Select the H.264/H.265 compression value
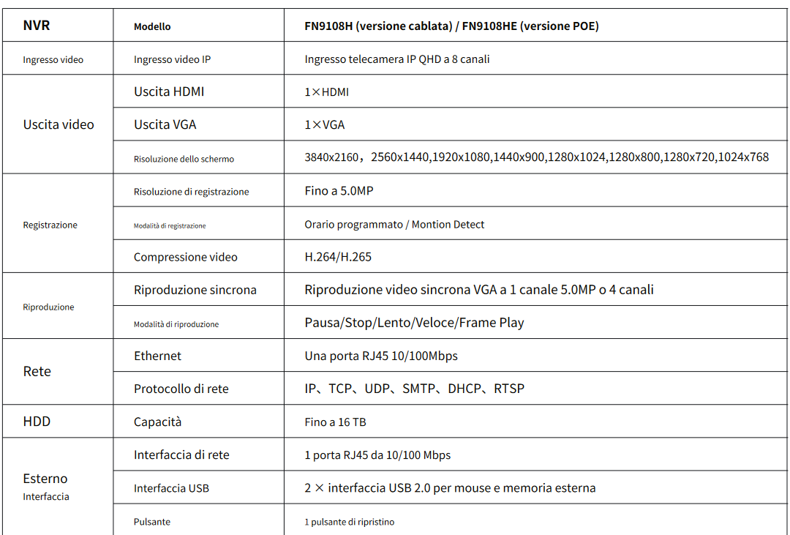 (x=338, y=257)
